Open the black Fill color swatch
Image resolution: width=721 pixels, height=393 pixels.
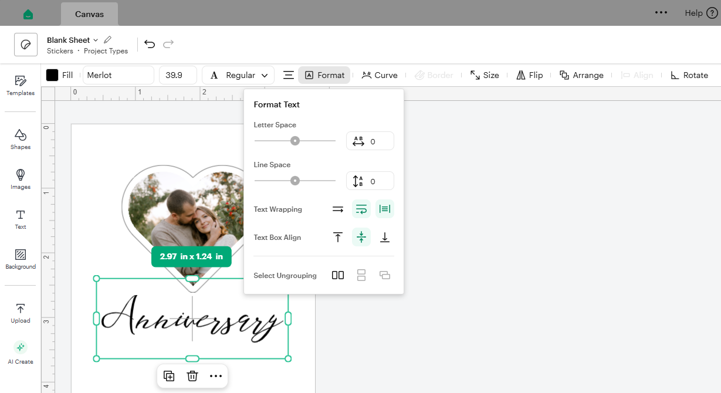[x=52, y=75]
